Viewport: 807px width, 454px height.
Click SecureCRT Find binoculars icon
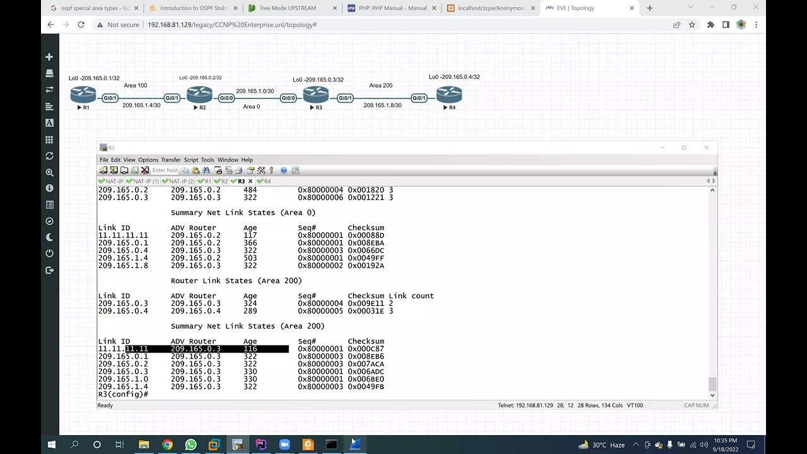coord(206,170)
